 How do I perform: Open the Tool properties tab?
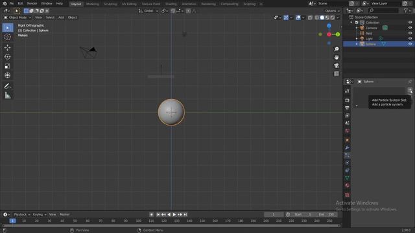[348, 91]
